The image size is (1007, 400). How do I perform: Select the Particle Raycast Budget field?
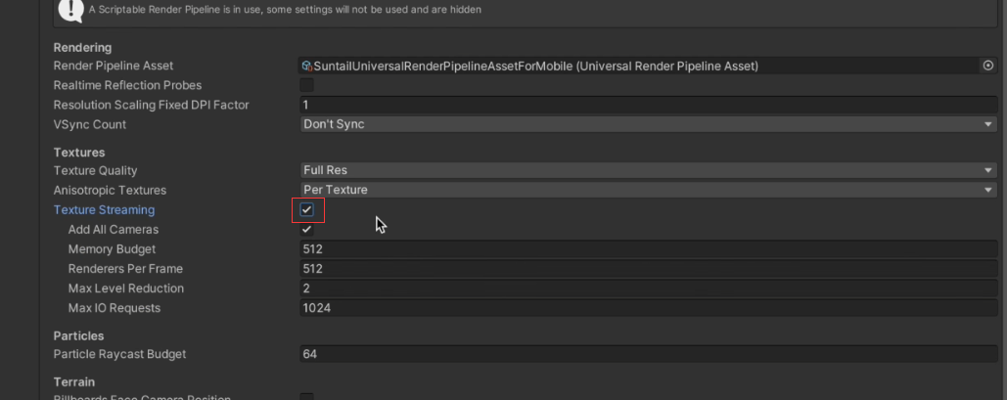point(649,354)
